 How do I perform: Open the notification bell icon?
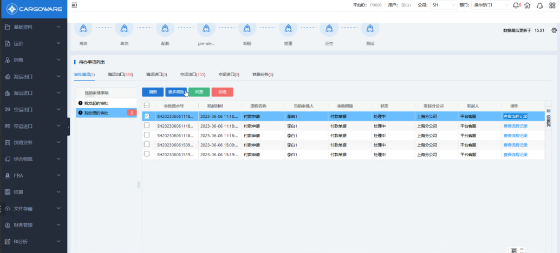[x=516, y=5]
